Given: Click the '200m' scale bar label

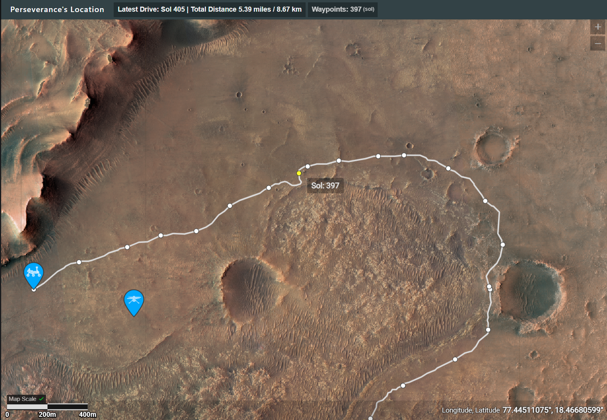Looking at the screenshot, I should pos(47,415).
